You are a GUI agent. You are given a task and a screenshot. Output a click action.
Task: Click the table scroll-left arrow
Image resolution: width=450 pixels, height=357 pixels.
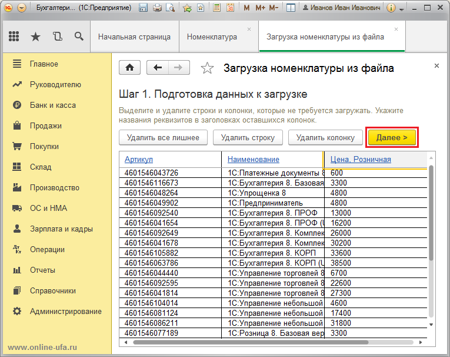pyautogui.click(x=126, y=342)
